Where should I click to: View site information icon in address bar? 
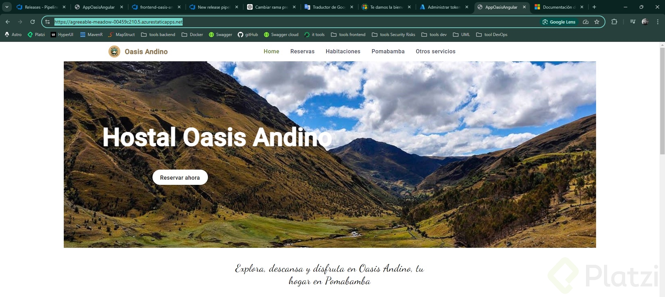[x=47, y=22]
